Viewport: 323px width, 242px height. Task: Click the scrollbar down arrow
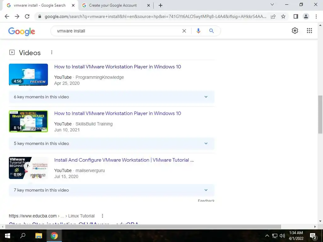[x=320, y=222]
